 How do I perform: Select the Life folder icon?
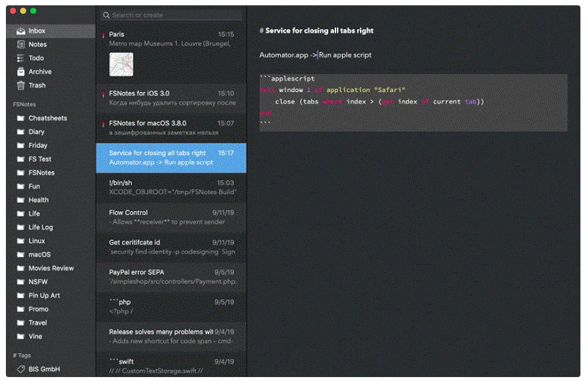(20, 214)
